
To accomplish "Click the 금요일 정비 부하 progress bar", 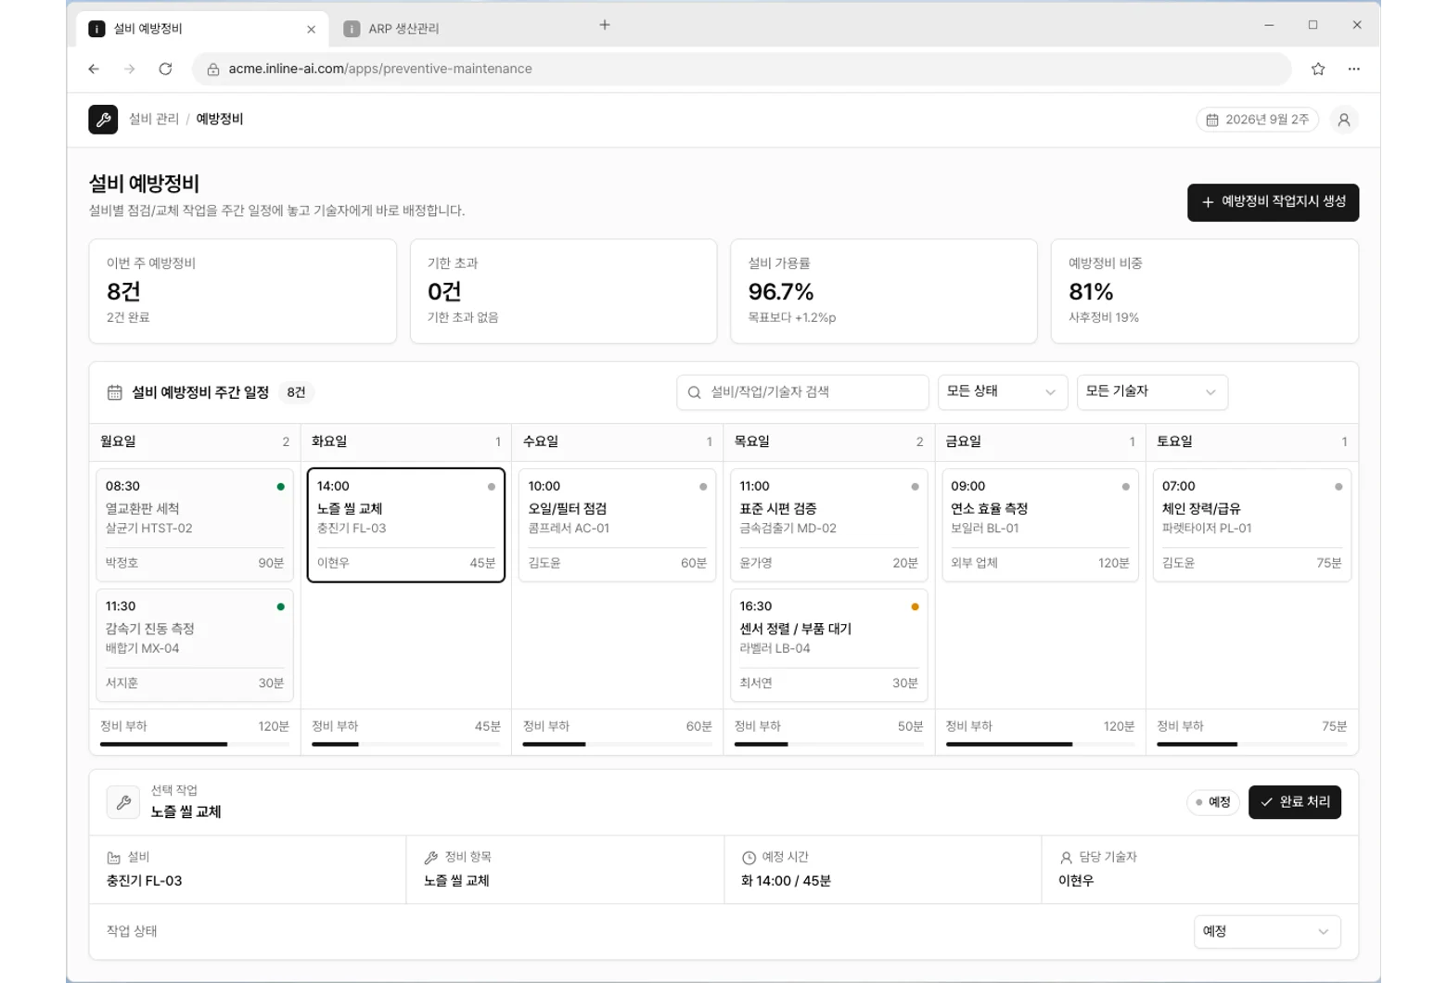I will click(1040, 744).
